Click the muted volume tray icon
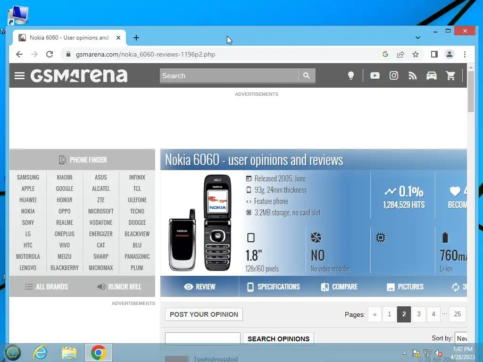Screen dimensions: 483x362 click(438, 353)
